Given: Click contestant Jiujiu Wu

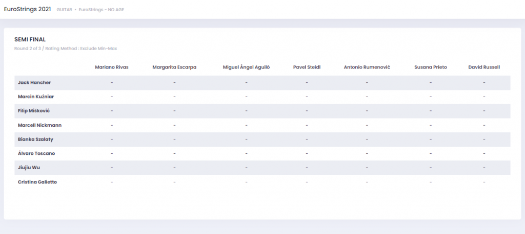Looking at the screenshot, I should tap(30, 168).
